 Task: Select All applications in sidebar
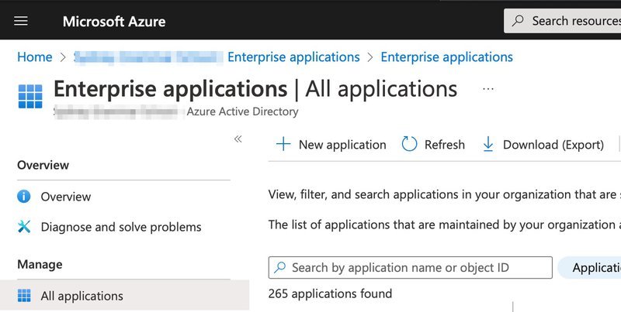tap(124, 296)
